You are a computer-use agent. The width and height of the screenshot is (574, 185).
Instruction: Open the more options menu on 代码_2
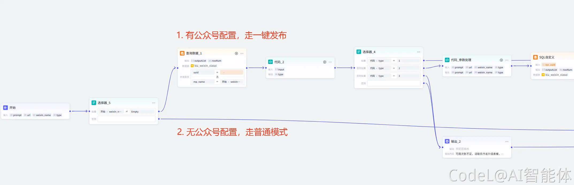(330, 62)
